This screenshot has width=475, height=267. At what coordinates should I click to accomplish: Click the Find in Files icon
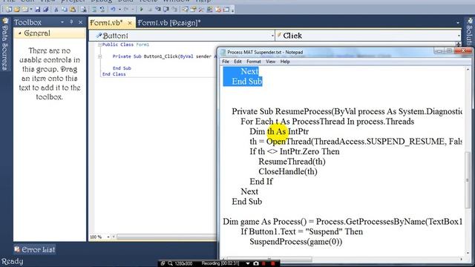pyautogui.click(x=83, y=10)
